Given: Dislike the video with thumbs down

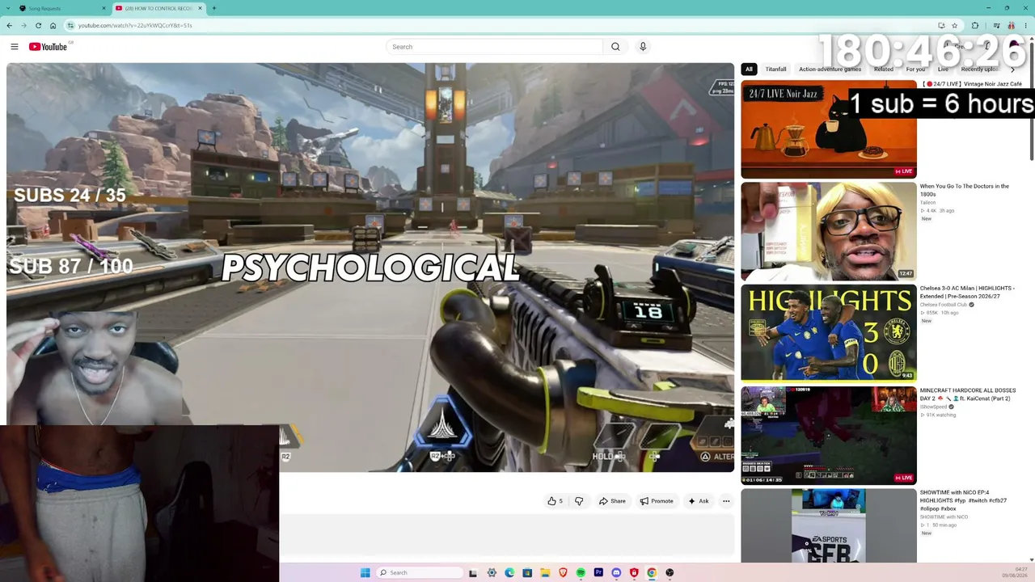Looking at the screenshot, I should pyautogui.click(x=579, y=501).
